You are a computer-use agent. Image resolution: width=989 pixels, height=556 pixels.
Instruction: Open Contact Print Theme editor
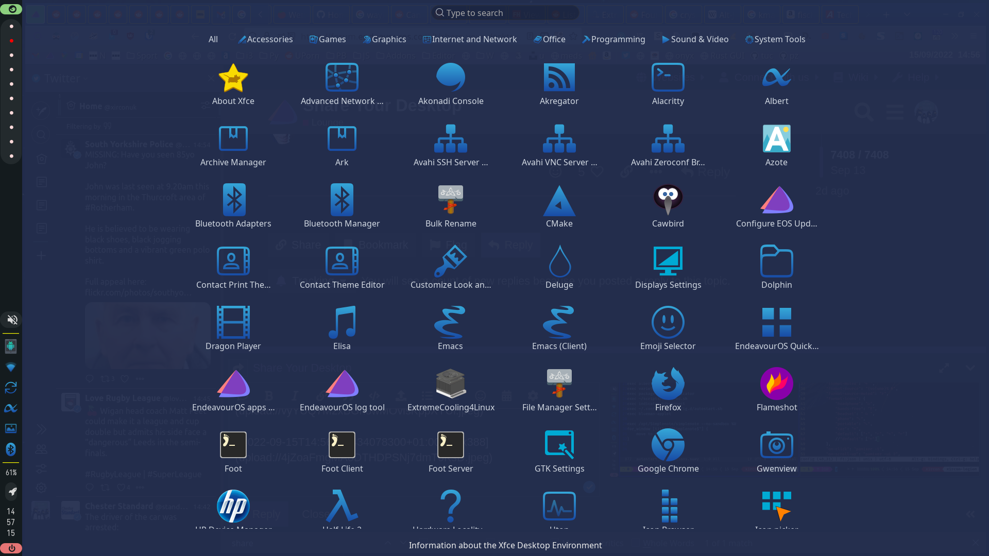point(233,269)
